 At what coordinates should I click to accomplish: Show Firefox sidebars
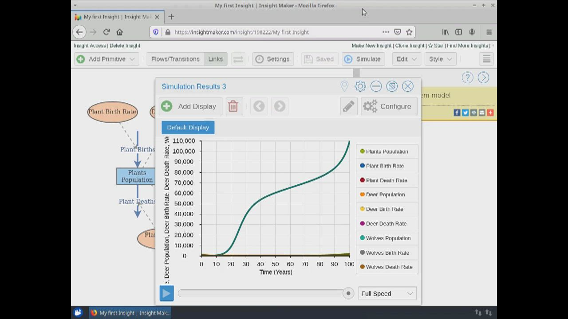point(458,32)
